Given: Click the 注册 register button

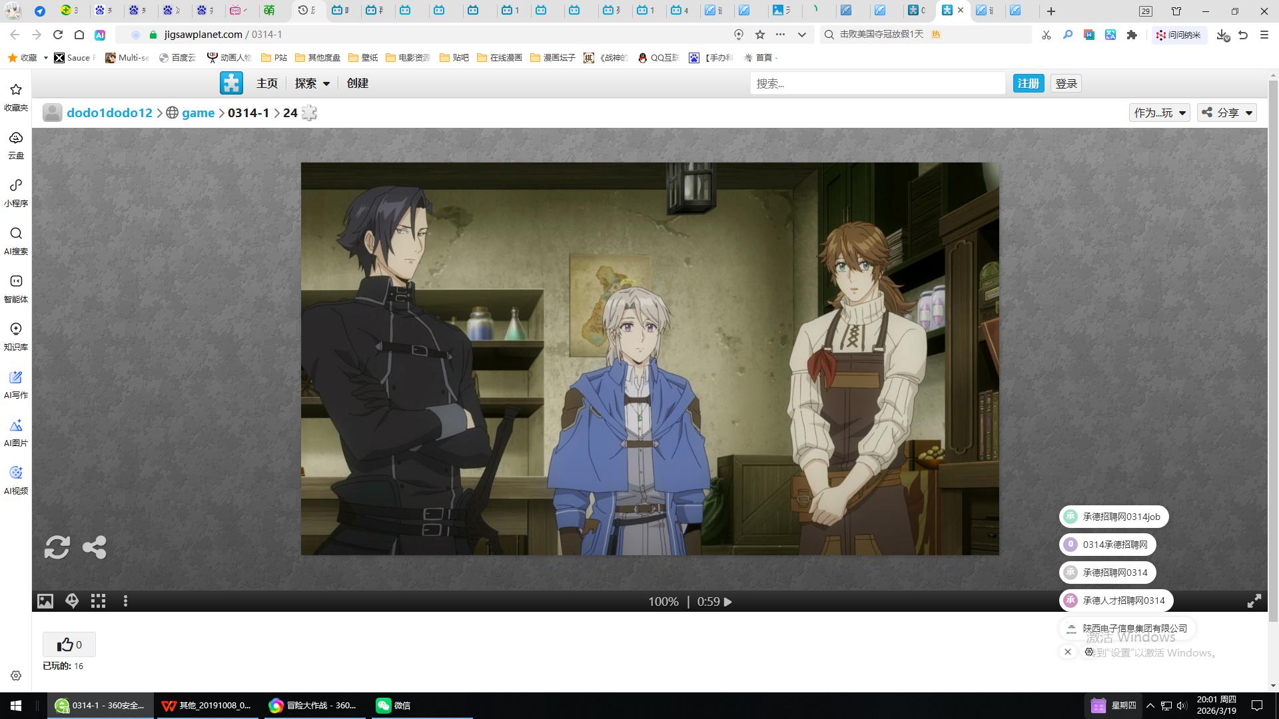Looking at the screenshot, I should point(1028,83).
